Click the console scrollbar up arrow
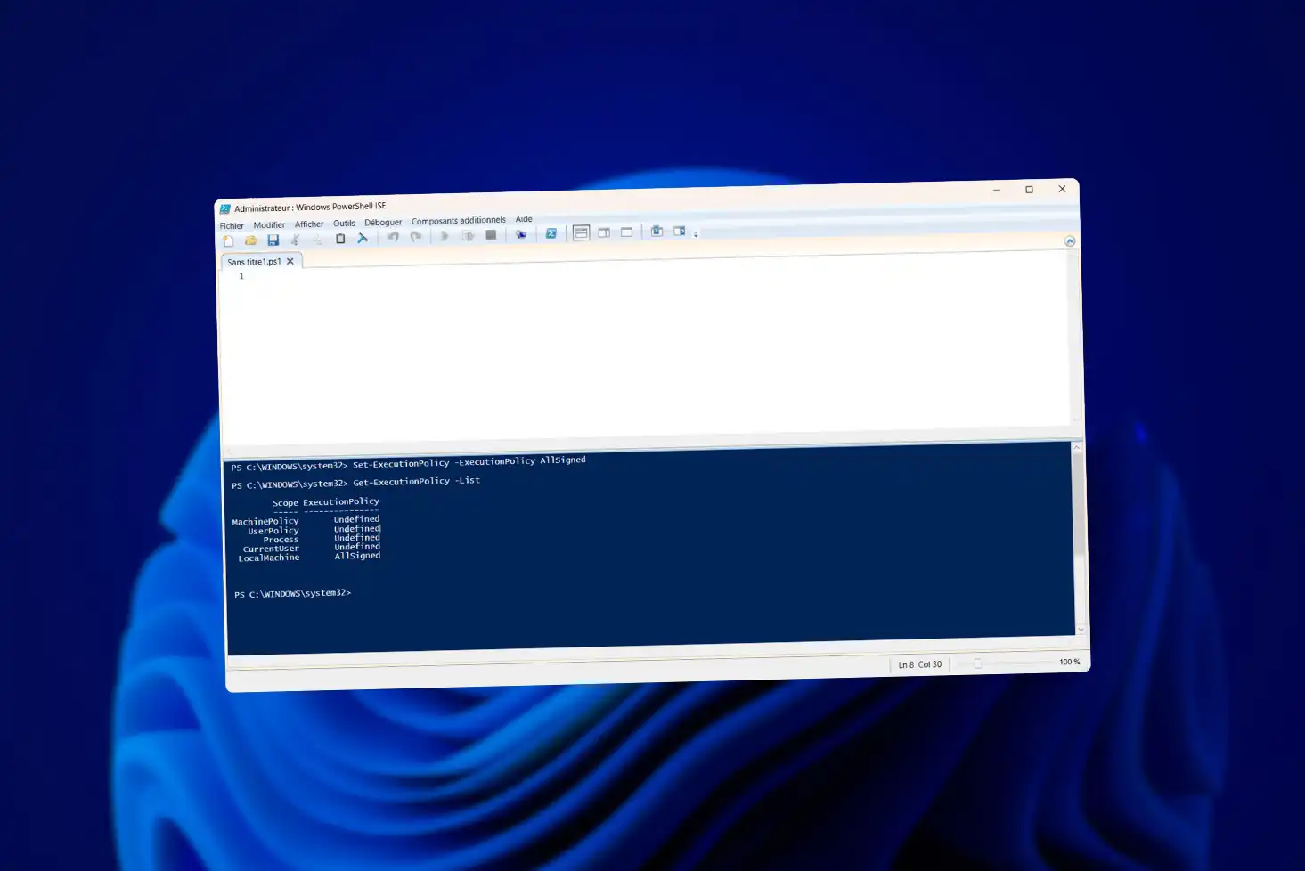Viewport: 1305px width, 871px height. [x=1077, y=447]
